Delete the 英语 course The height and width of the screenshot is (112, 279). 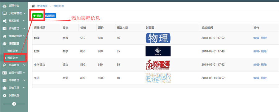264,78
